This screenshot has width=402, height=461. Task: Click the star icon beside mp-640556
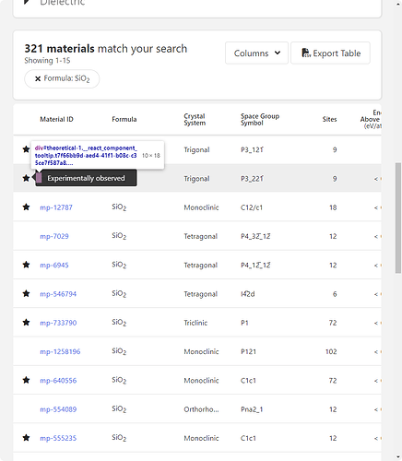tap(26, 380)
